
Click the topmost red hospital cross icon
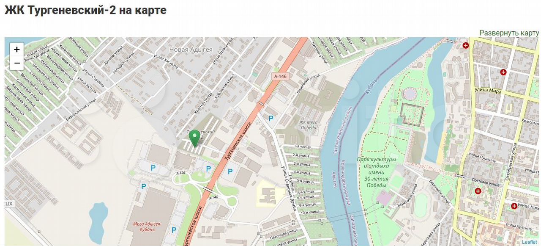click(x=466, y=45)
